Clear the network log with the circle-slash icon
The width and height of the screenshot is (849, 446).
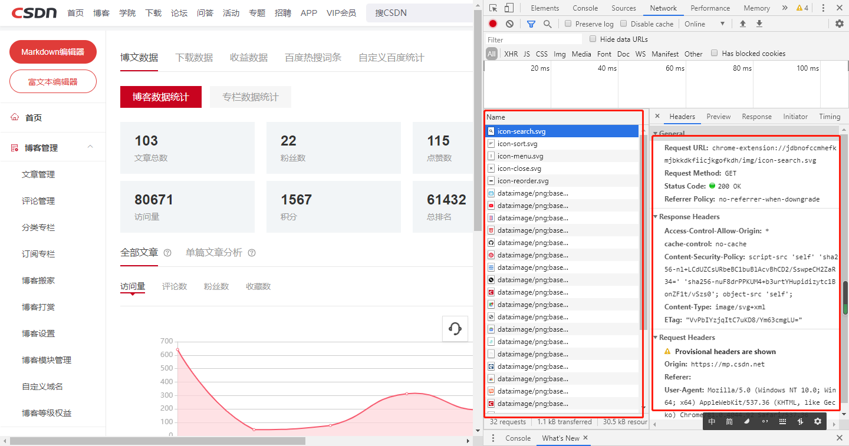[x=508, y=24]
